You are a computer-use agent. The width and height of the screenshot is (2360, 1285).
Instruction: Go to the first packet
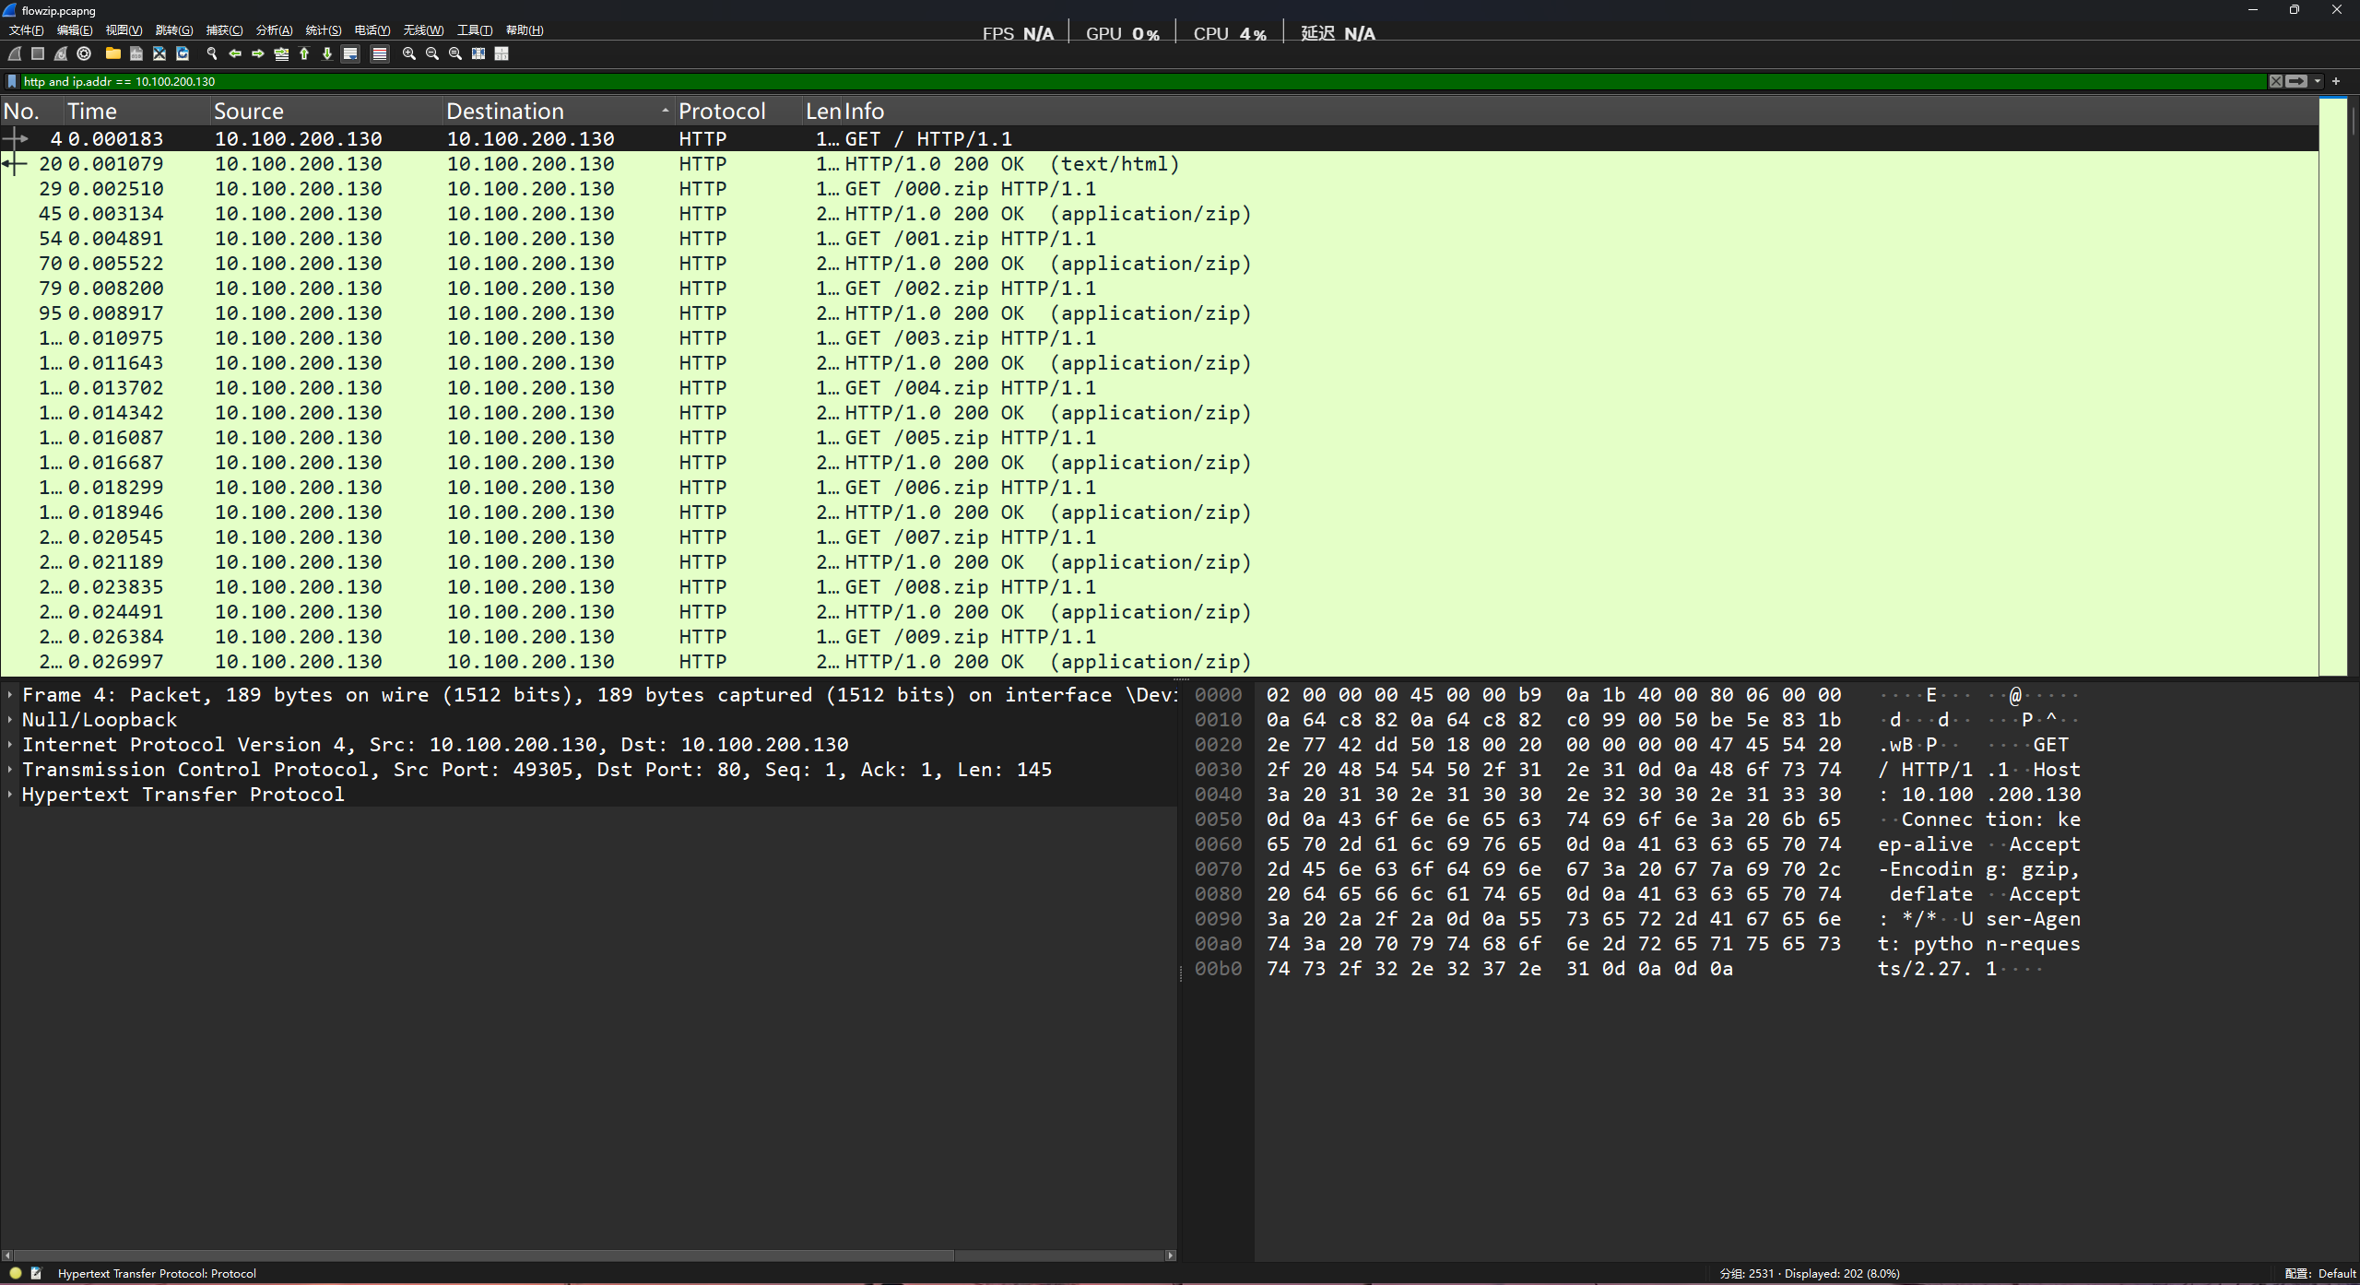[x=304, y=53]
